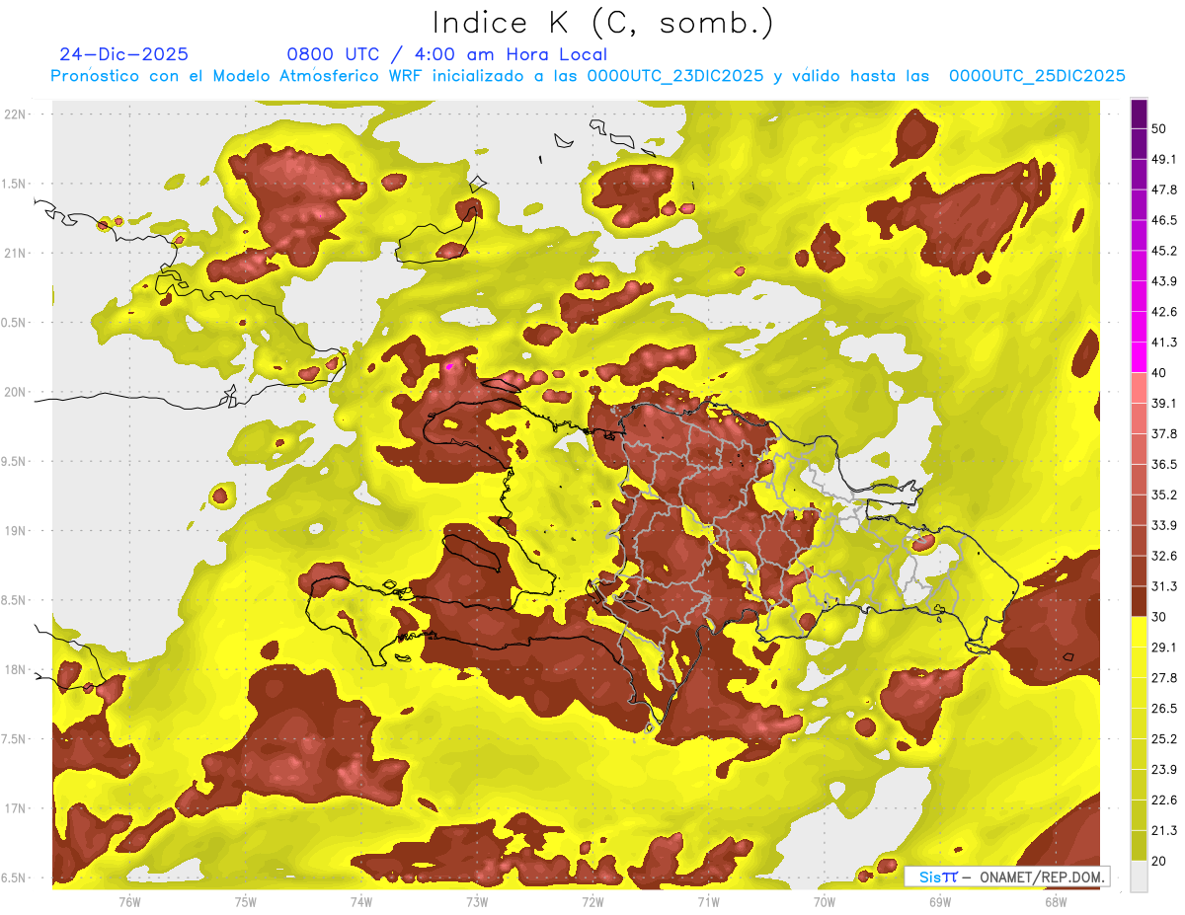Click the longitude label "68W"

[x=1055, y=902]
